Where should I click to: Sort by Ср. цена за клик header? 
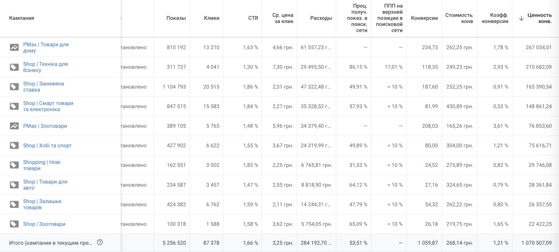(282, 18)
